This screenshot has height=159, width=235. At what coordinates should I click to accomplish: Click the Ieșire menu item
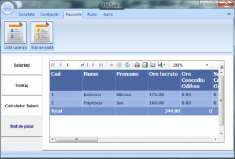(x=108, y=14)
